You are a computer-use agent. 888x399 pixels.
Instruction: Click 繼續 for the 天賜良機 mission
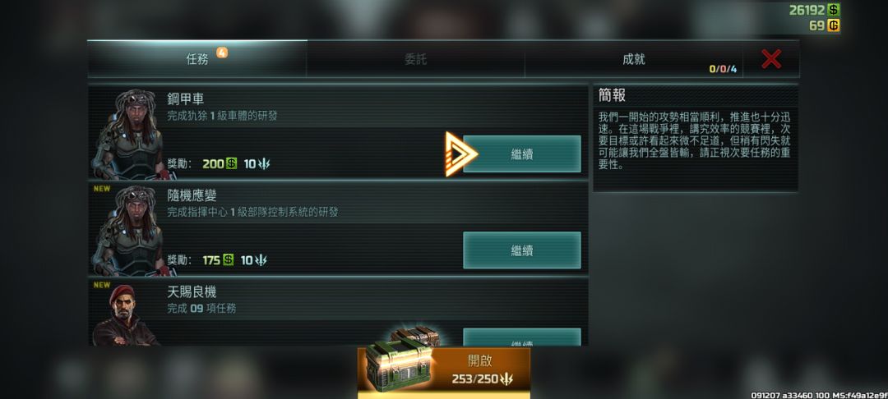point(521,337)
